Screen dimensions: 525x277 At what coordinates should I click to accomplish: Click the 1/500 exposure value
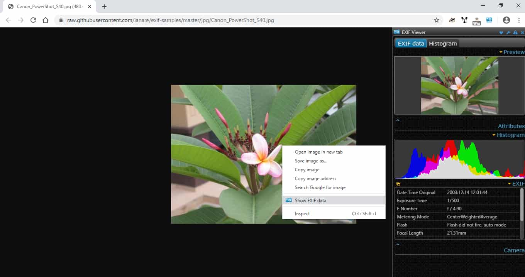453,201
